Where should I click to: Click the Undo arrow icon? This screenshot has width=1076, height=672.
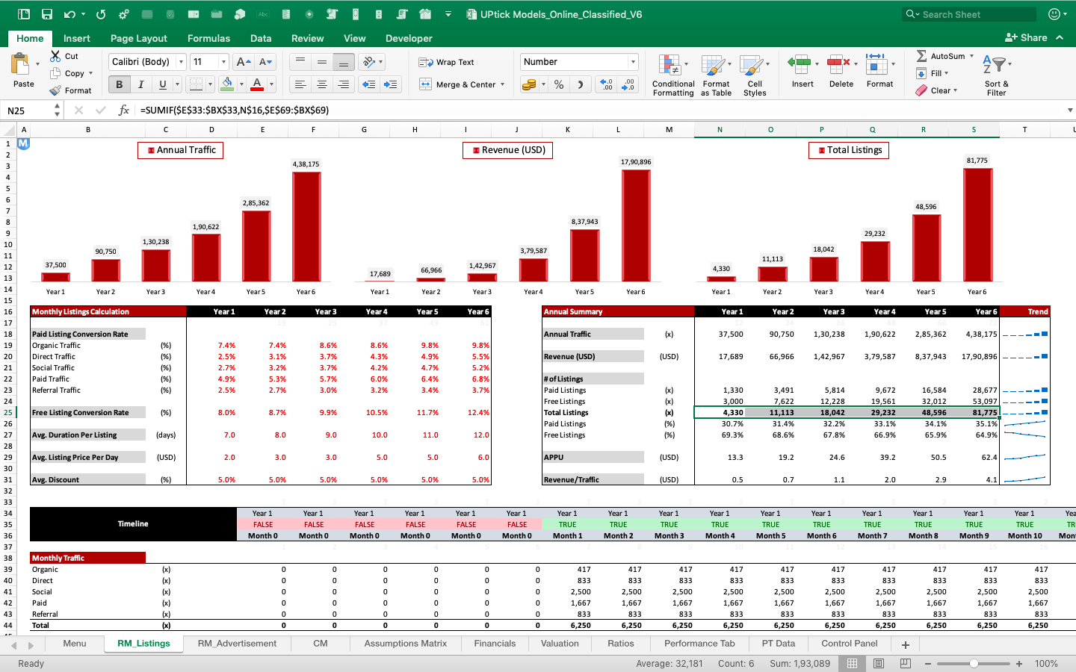pos(69,14)
